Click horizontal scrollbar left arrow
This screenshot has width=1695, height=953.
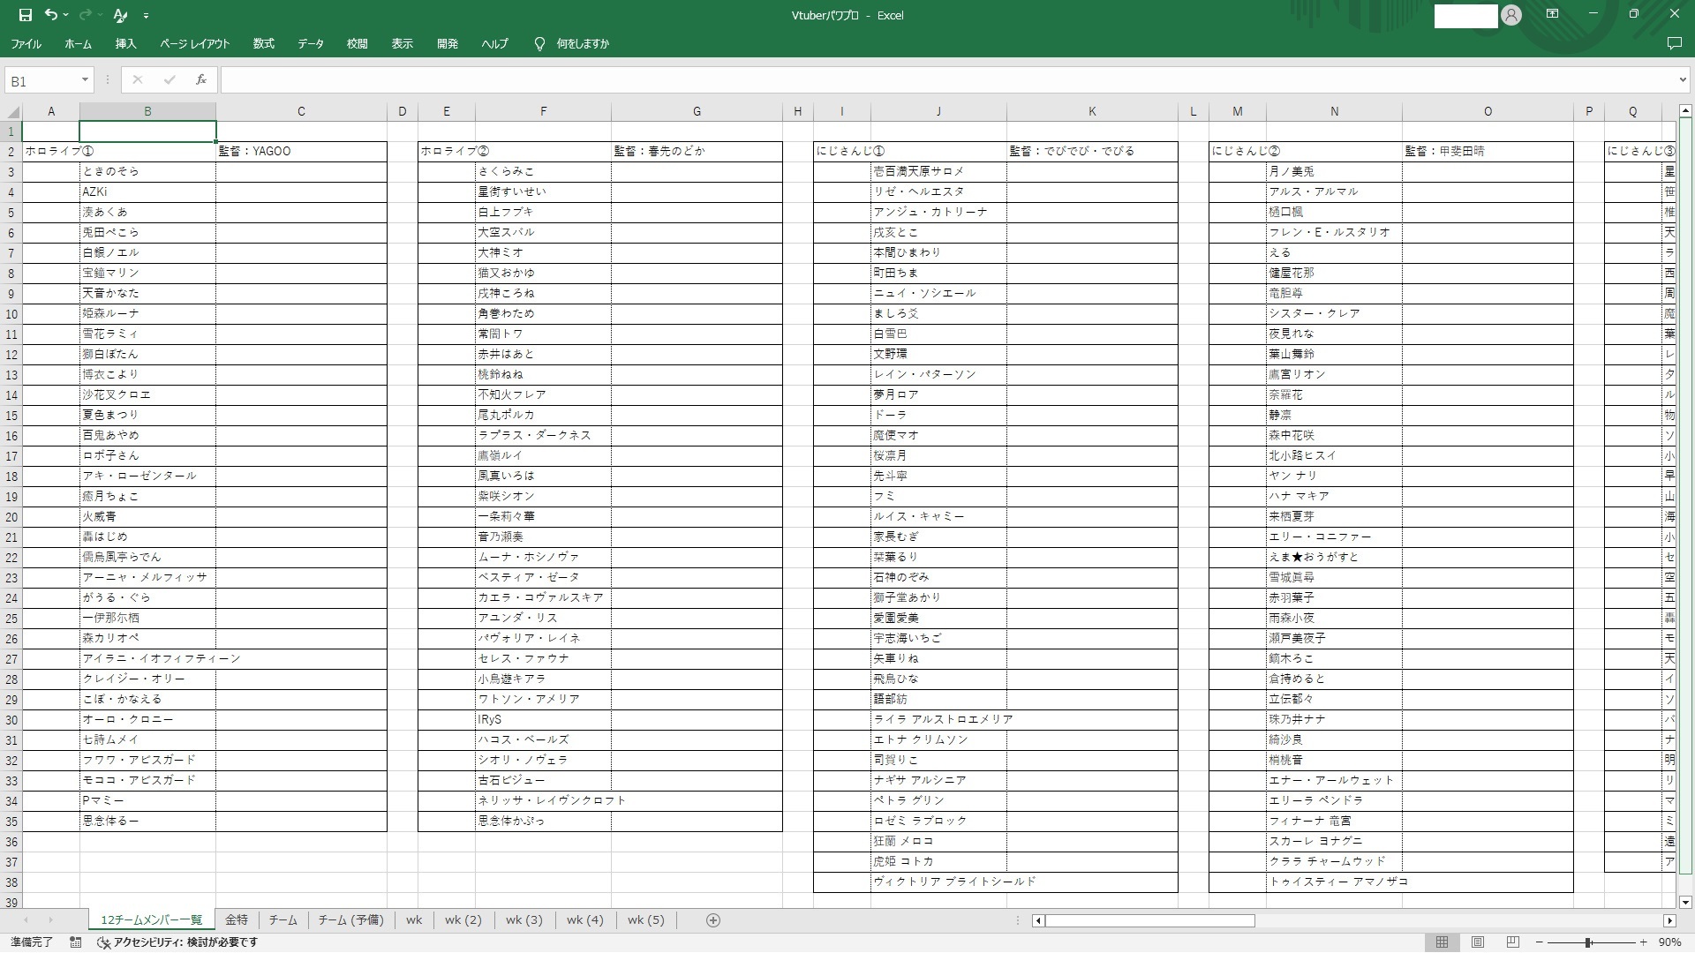(1038, 920)
